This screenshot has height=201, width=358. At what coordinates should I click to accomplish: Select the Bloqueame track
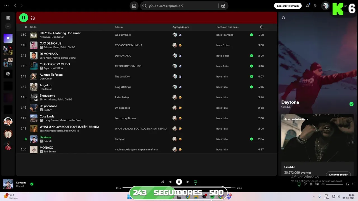point(47,95)
